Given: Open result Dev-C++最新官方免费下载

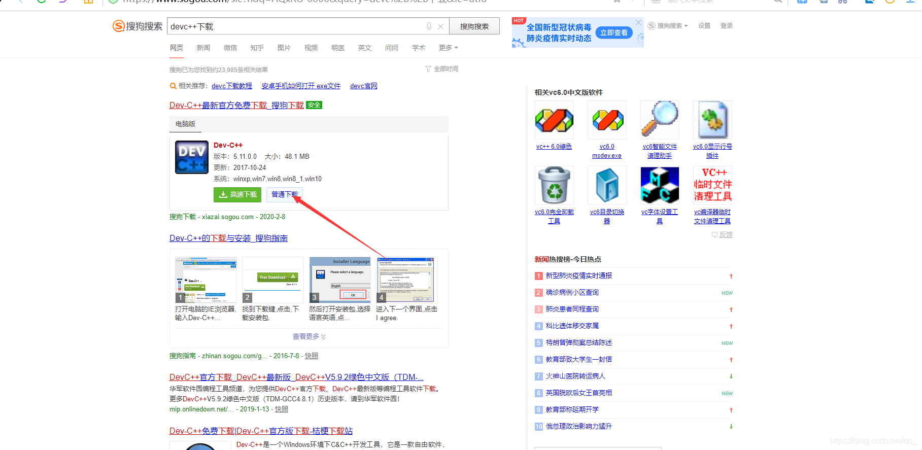Looking at the screenshot, I should pyautogui.click(x=236, y=105).
